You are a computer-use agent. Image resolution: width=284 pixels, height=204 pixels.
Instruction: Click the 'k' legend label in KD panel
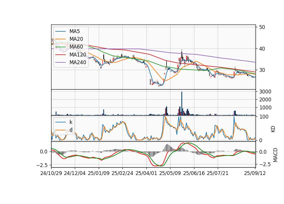[71, 122]
